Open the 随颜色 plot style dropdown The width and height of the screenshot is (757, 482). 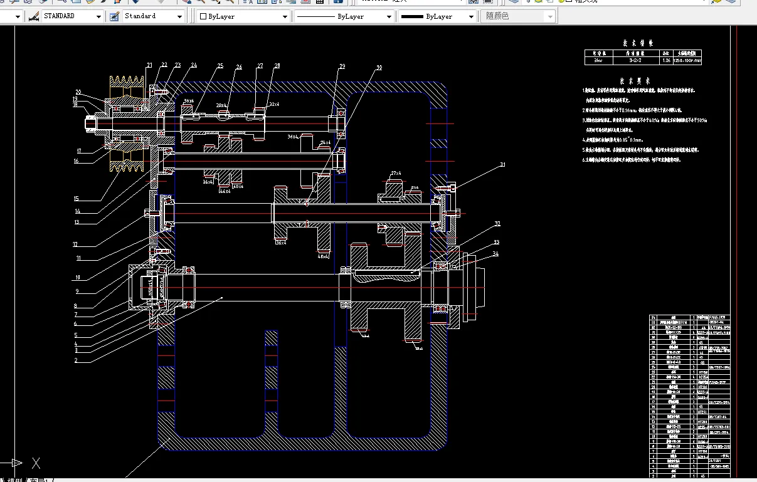[550, 17]
